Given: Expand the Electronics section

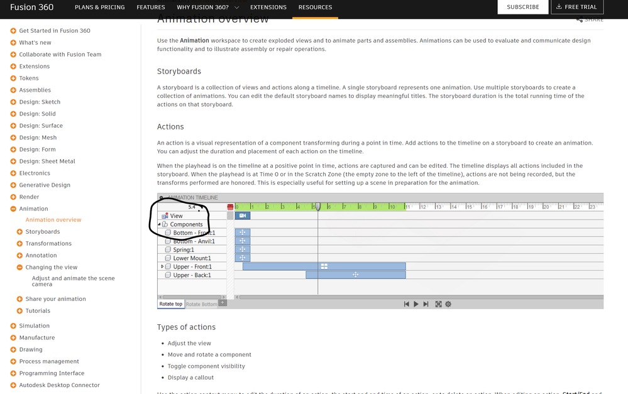Looking at the screenshot, I should coord(13,173).
